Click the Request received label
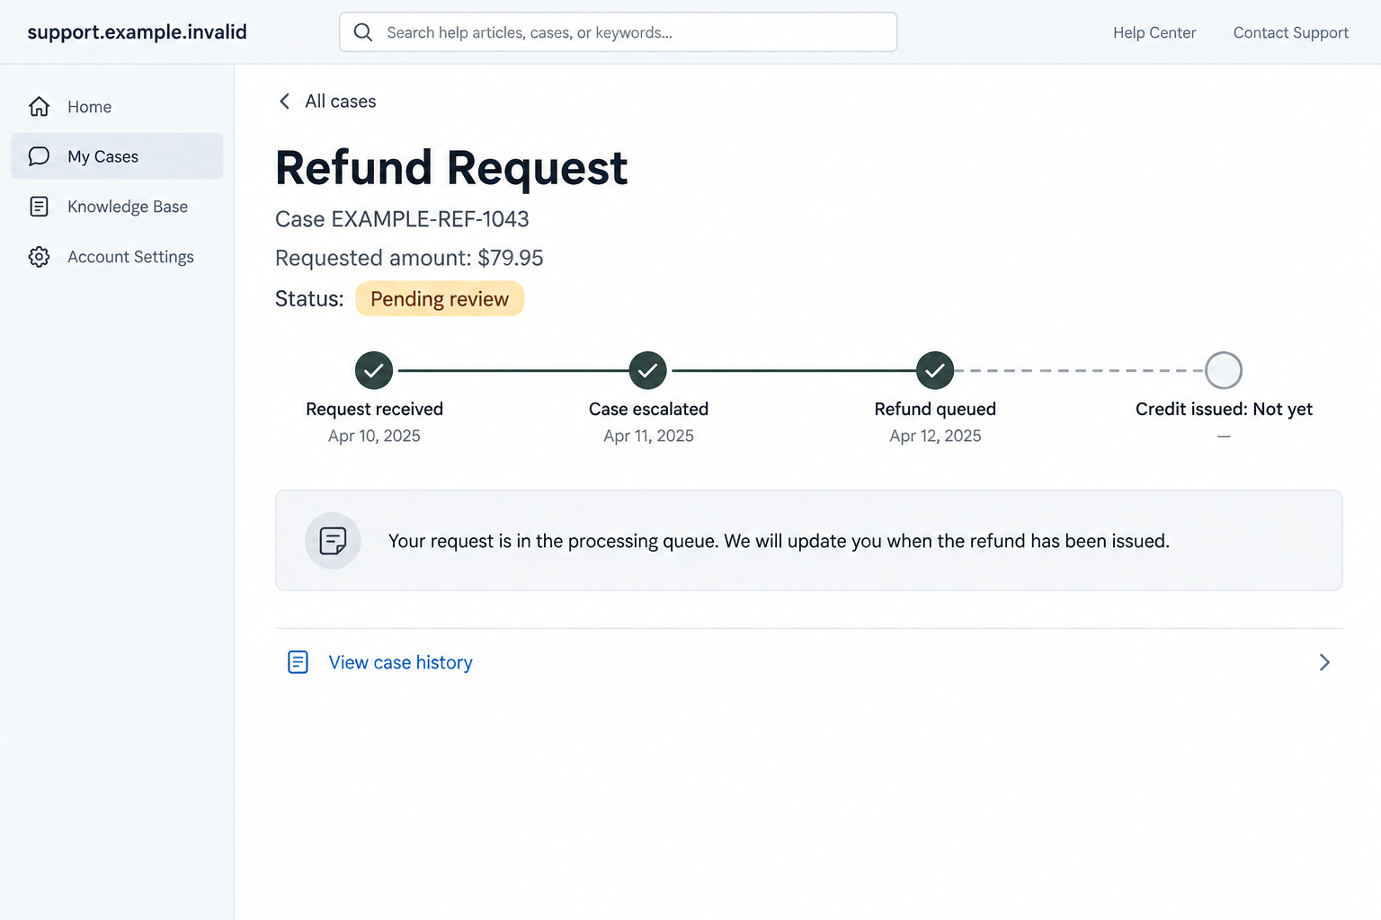The image size is (1381, 920). coord(374,409)
